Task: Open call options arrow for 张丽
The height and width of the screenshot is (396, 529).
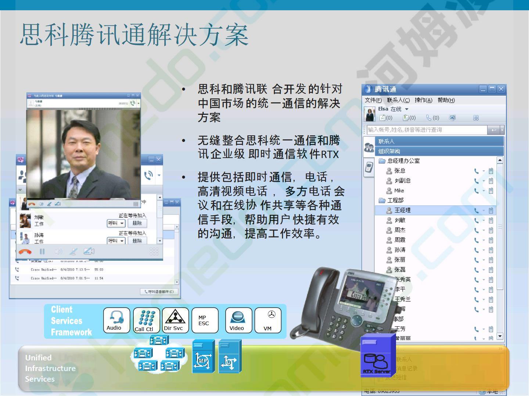Action: 484,260
